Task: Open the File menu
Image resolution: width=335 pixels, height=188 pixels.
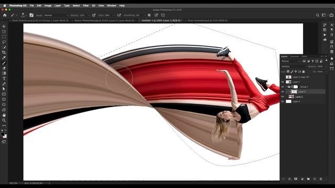Action: pos(31,6)
